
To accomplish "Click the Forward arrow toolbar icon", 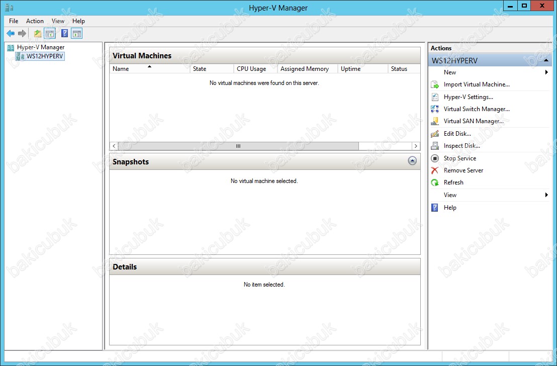I will (x=22, y=34).
